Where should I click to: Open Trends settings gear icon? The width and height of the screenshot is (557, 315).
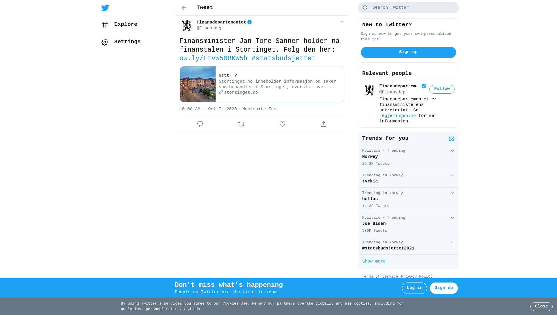pyautogui.click(x=451, y=139)
